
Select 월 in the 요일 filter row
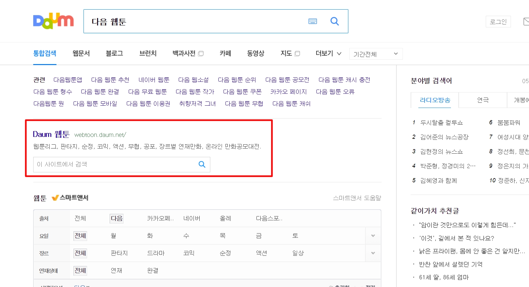point(114,236)
